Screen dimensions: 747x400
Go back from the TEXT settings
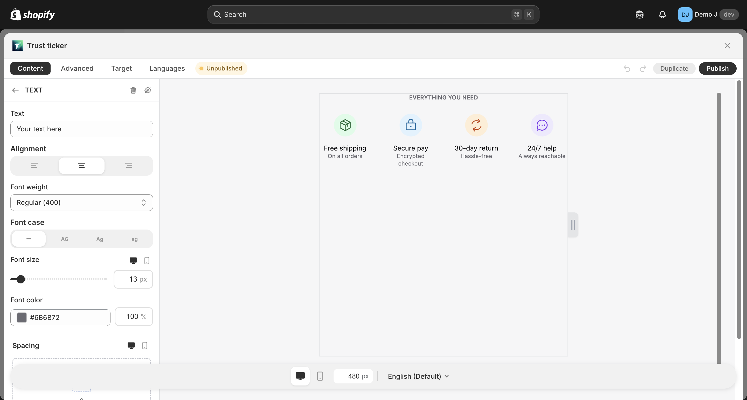pyautogui.click(x=15, y=90)
